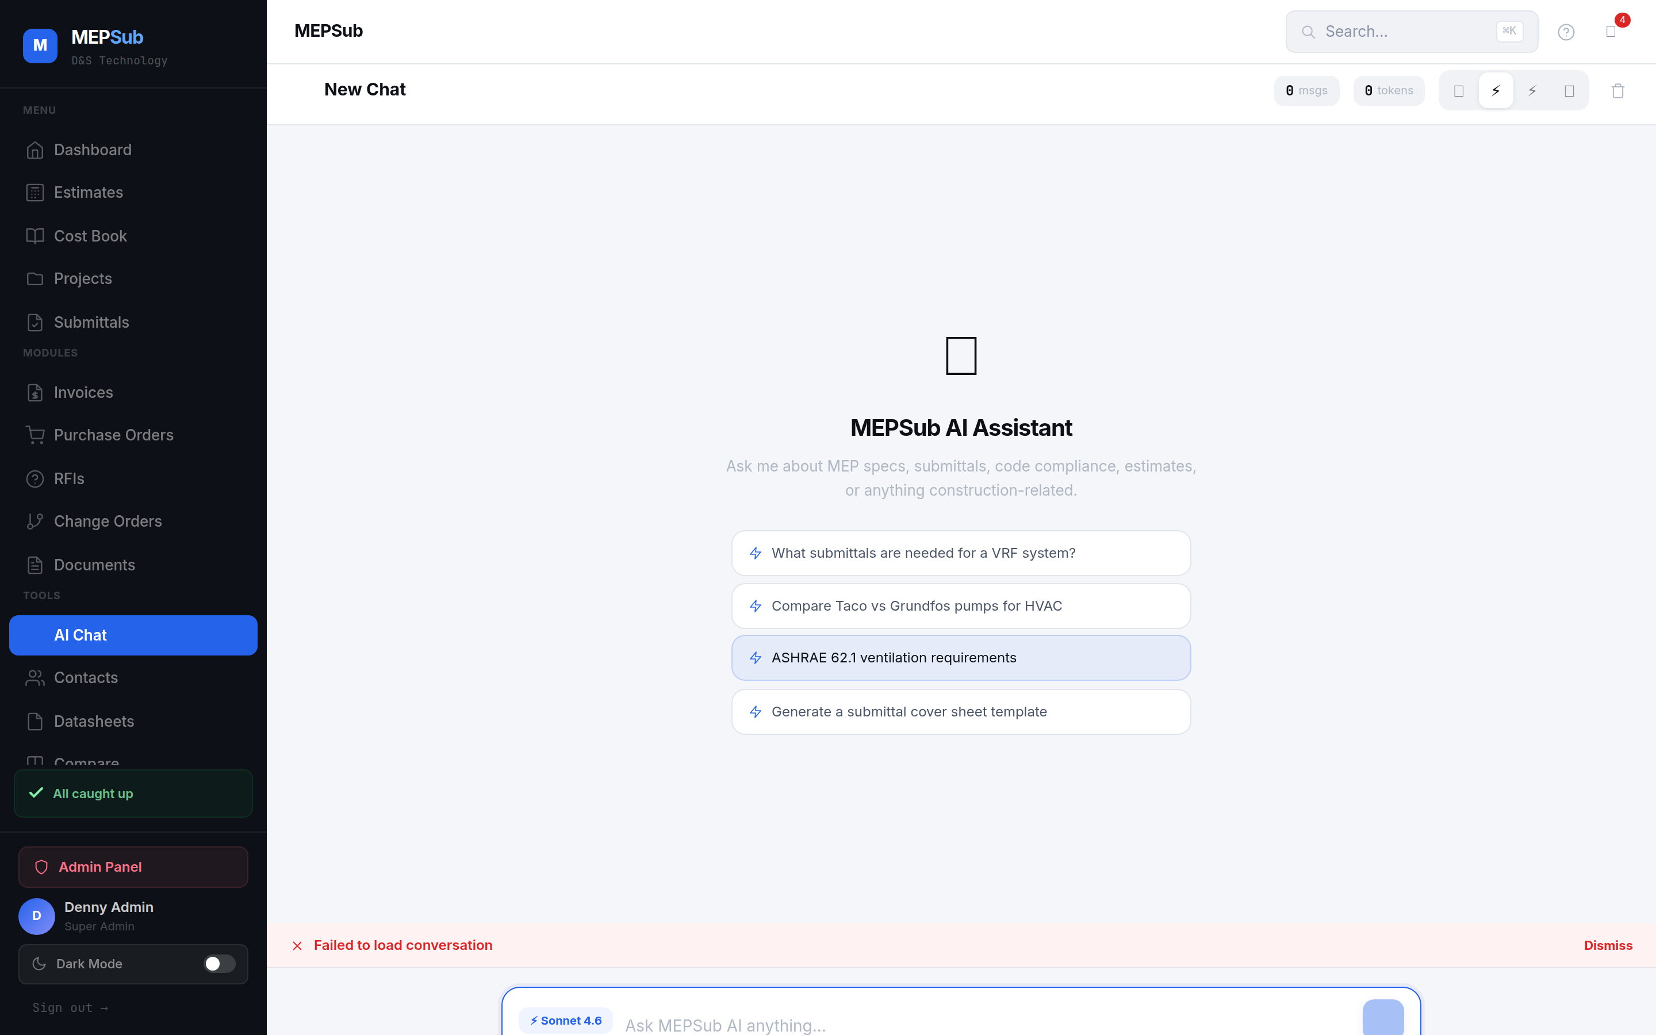
Task: Select the ASHRAE 62.1 ventilation requirements prompt
Action: (x=960, y=657)
